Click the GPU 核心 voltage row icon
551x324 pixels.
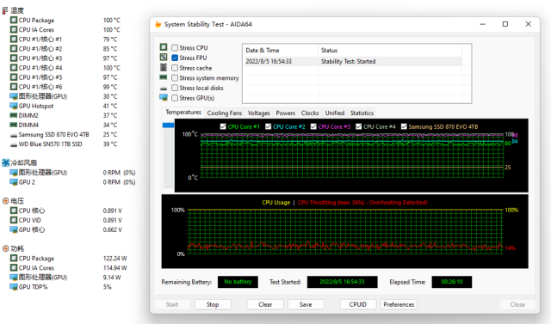14,229
